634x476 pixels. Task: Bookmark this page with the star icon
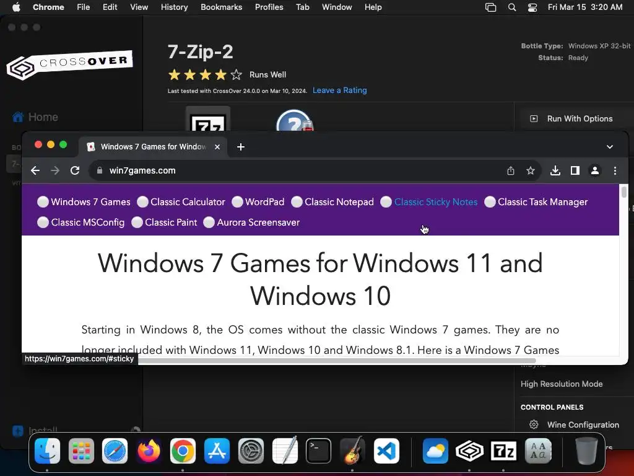coord(531,170)
